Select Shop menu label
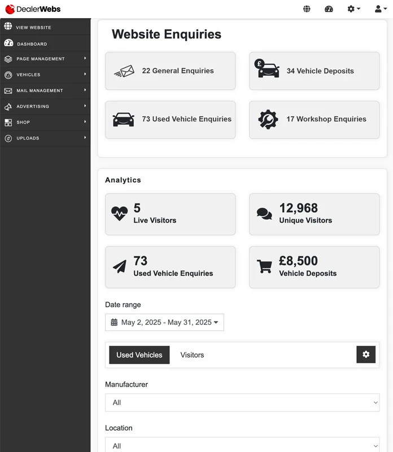The height and width of the screenshot is (452, 393). 23,122
